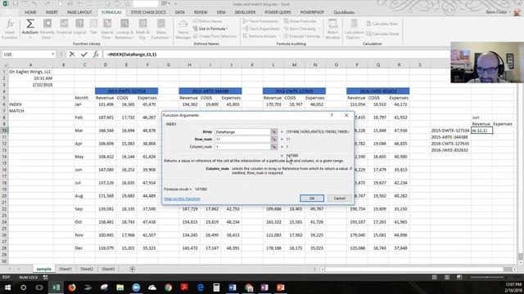Screen dimensions: 524x294
Task: Select cell A6 containing INDEX
Action: point(30,105)
